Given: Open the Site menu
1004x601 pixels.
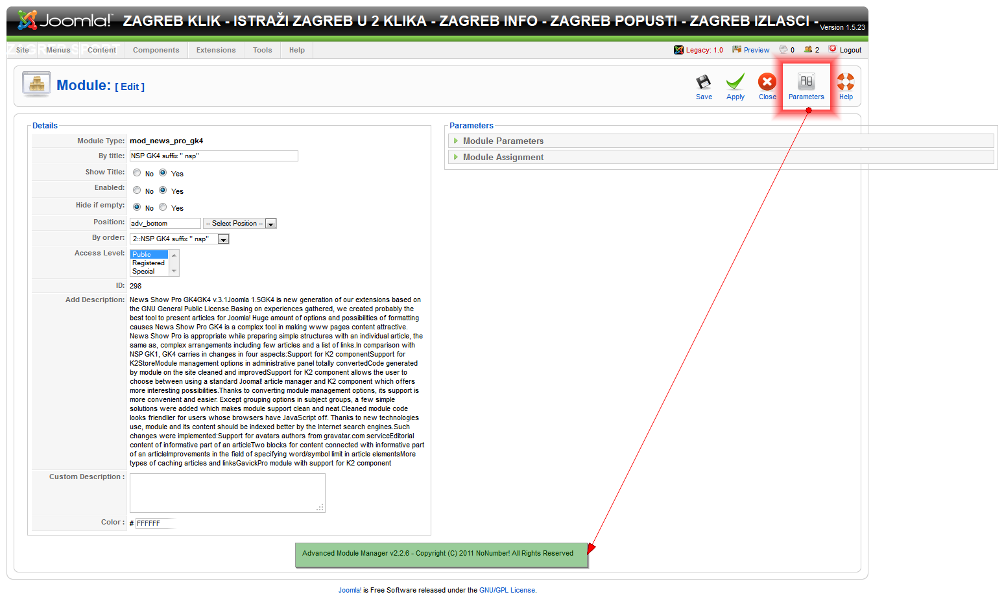Looking at the screenshot, I should coord(23,50).
